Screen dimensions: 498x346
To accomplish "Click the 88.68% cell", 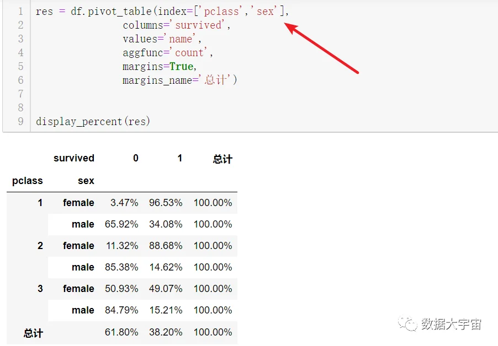I will coord(166,246).
